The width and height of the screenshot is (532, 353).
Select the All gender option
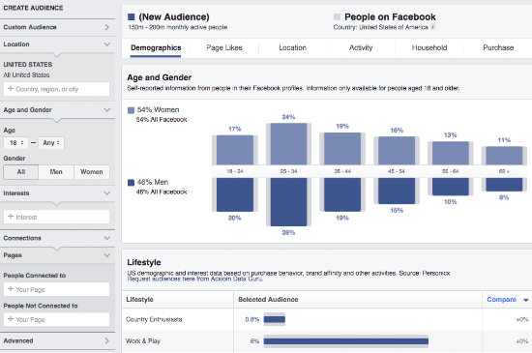[21, 172]
